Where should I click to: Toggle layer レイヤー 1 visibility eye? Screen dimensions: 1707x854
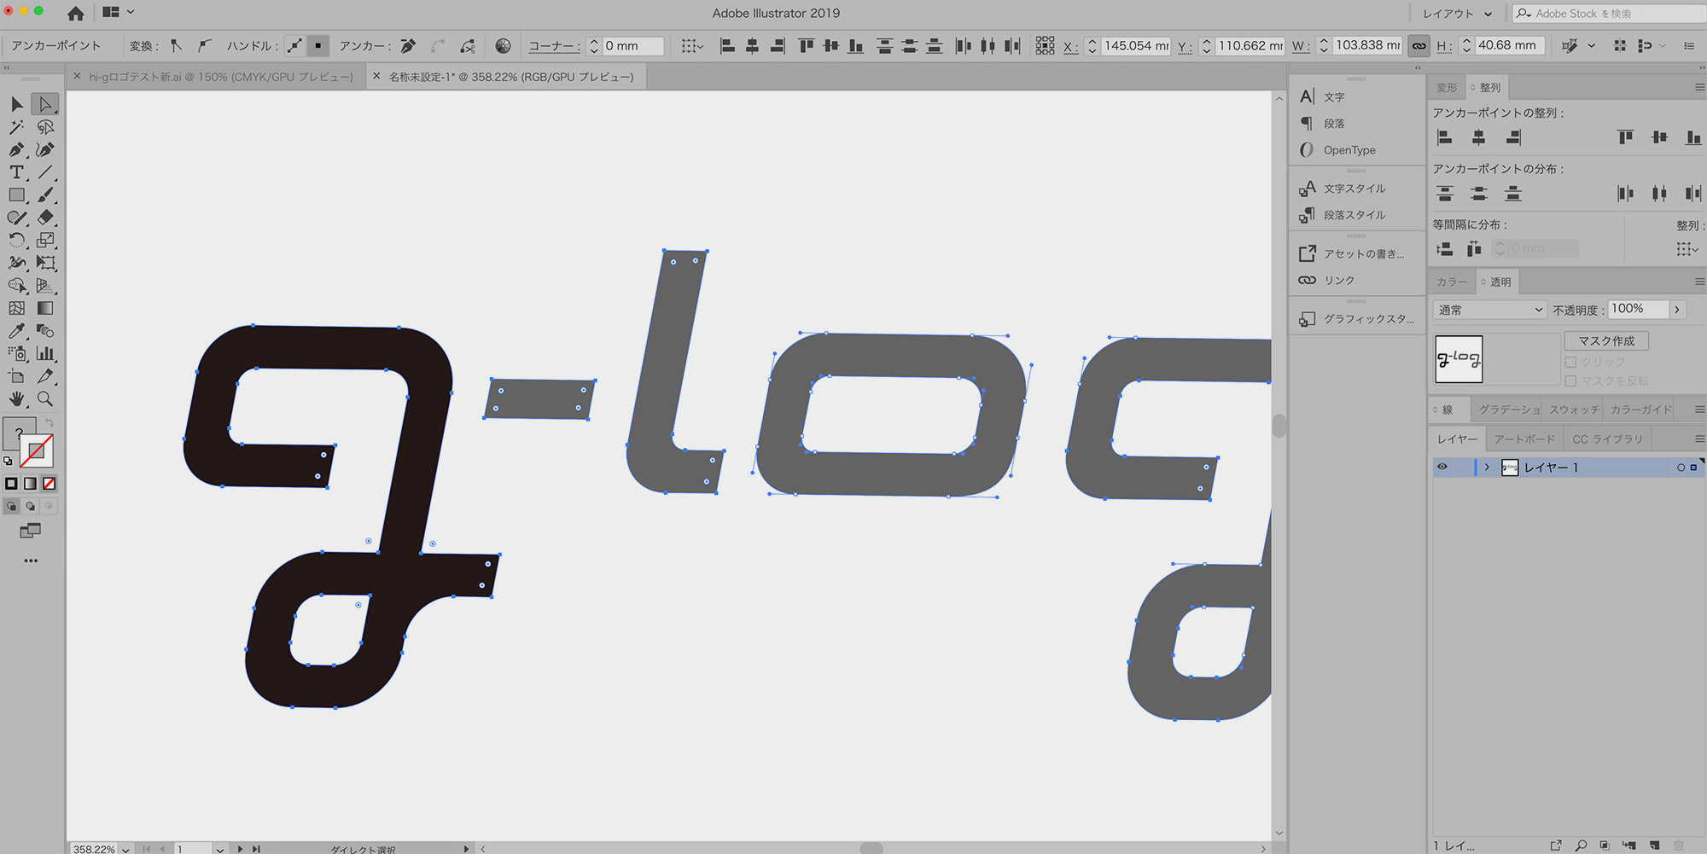pyautogui.click(x=1442, y=467)
